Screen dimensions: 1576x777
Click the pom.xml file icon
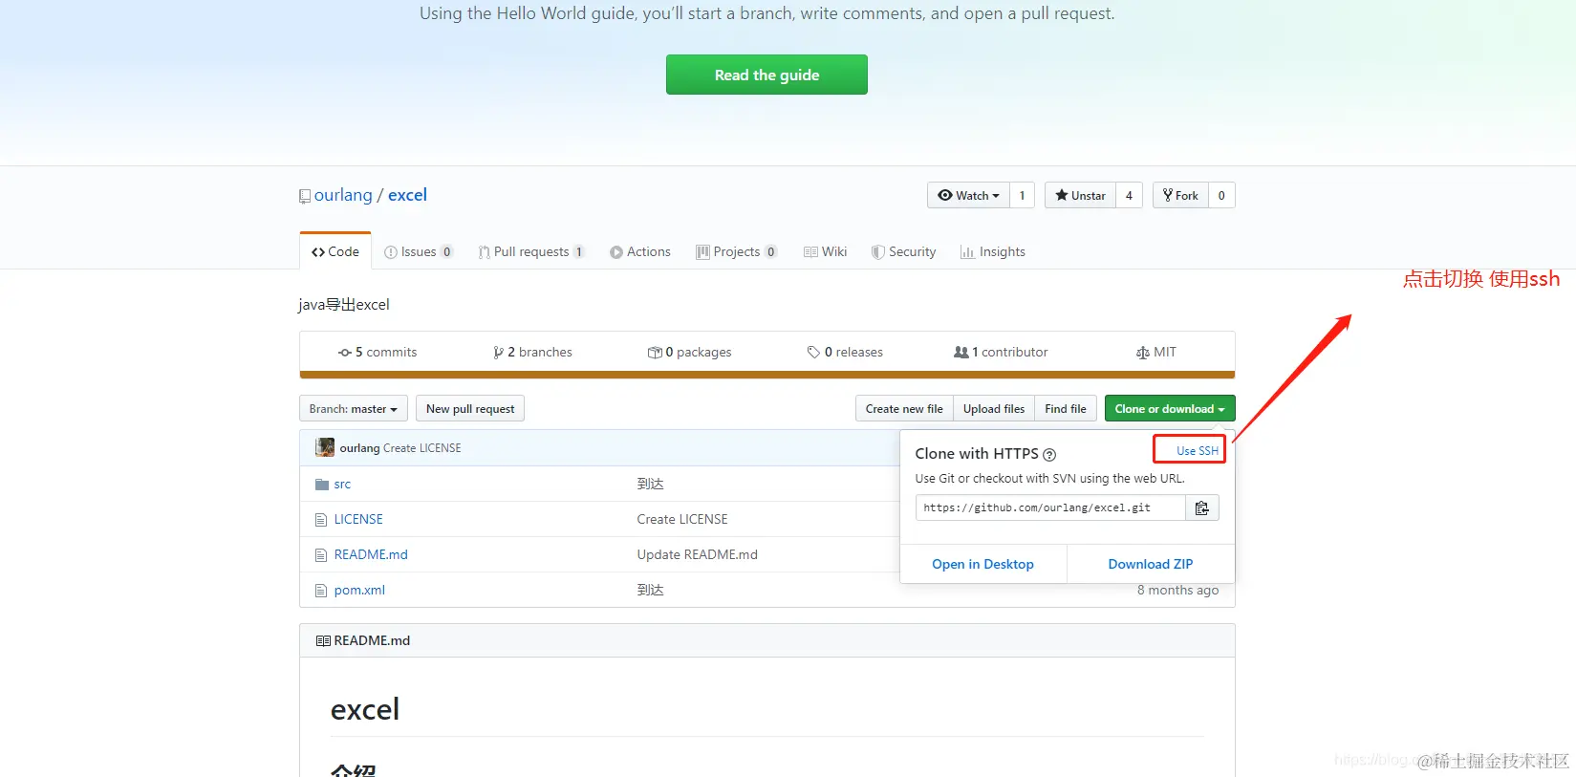point(321,591)
